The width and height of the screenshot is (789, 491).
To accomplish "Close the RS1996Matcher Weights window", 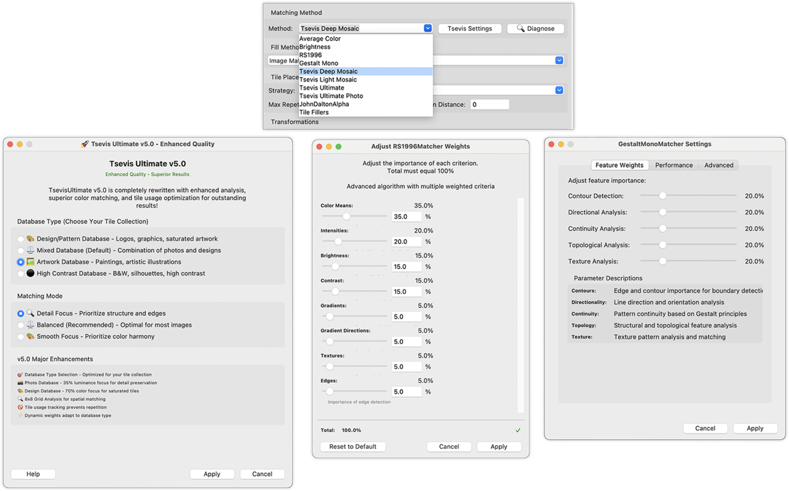I will (319, 147).
